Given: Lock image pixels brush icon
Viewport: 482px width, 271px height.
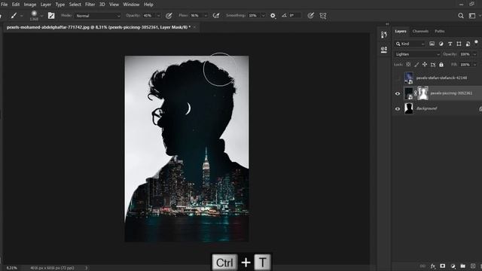Looking at the screenshot, I should click(416, 65).
